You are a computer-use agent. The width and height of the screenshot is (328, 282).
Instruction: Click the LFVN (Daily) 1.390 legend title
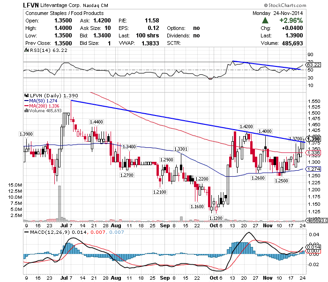[x=54, y=95]
